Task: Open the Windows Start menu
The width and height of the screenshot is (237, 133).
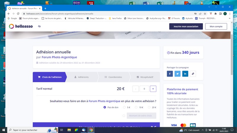Action: coord(4,130)
